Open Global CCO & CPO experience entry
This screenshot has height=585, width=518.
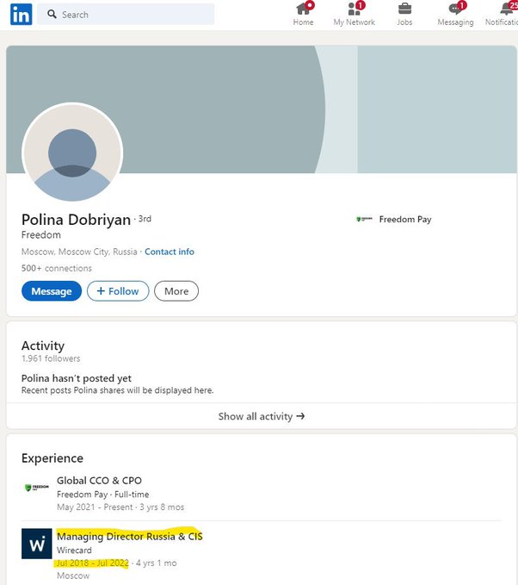tap(99, 481)
